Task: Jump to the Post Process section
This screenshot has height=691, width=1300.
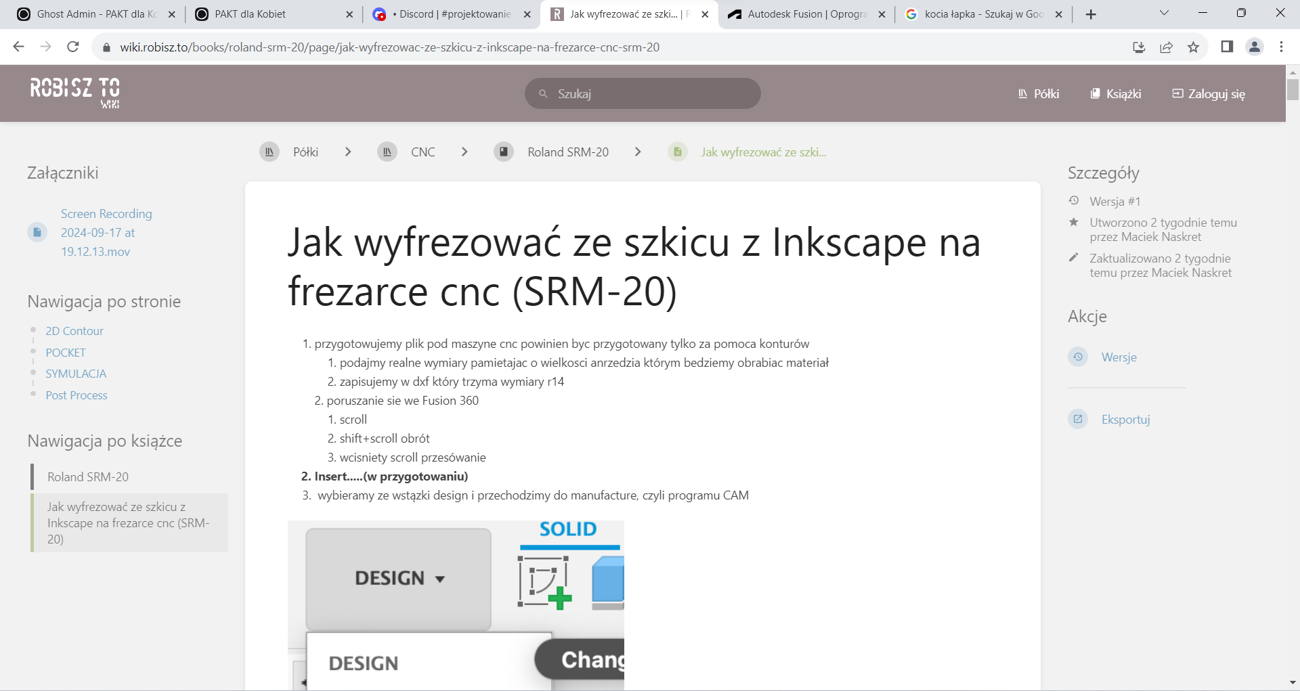Action: tap(77, 395)
